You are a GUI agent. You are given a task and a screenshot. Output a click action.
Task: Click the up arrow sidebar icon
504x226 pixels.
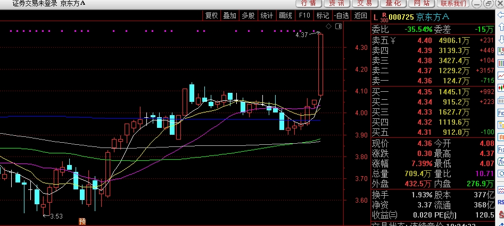501,28
